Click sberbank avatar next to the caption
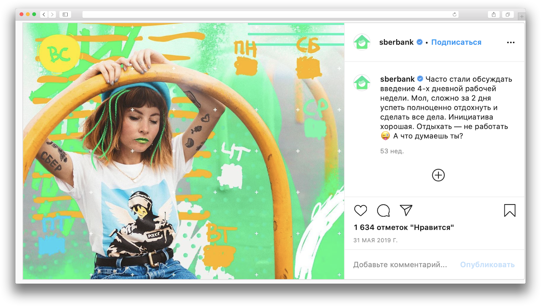This screenshot has width=541, height=306. pyautogui.click(x=362, y=83)
